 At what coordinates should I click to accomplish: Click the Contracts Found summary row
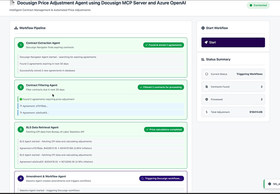coord(233,87)
